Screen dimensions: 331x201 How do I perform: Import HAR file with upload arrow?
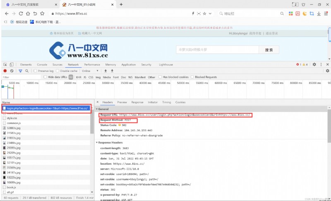(x=106, y=71)
